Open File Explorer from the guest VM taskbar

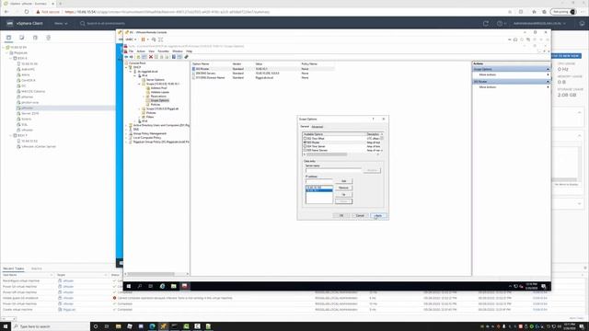click(174, 286)
